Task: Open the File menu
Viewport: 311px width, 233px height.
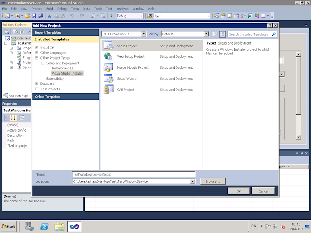Action: (x=4, y=9)
